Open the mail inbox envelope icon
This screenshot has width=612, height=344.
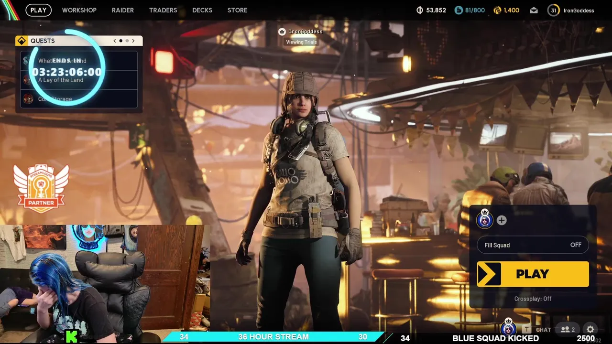coord(534,11)
